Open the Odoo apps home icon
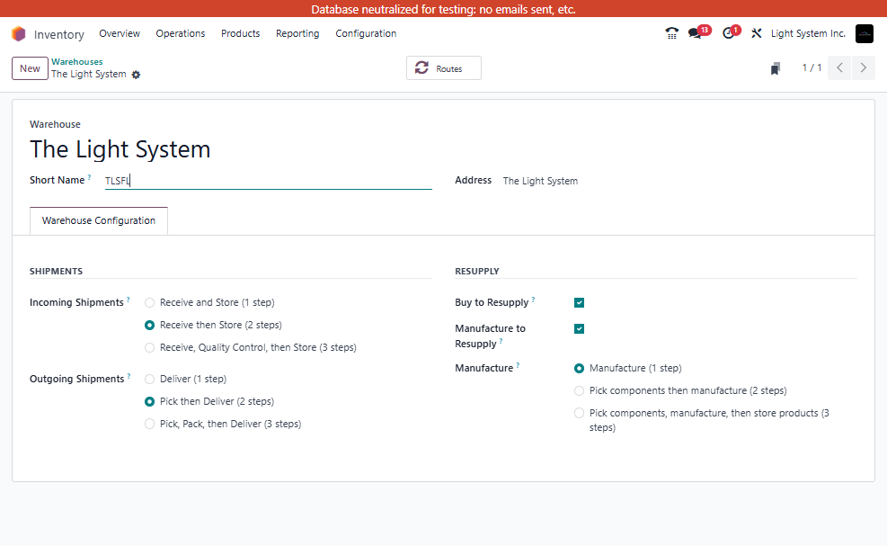The width and height of the screenshot is (887, 546). pyautogui.click(x=19, y=34)
